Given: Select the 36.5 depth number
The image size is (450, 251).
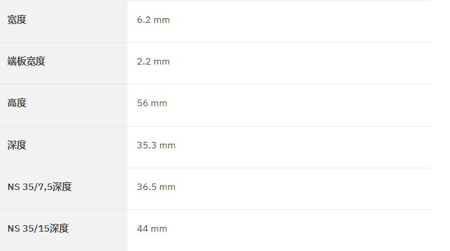Looking at the screenshot, I should (x=147, y=187).
